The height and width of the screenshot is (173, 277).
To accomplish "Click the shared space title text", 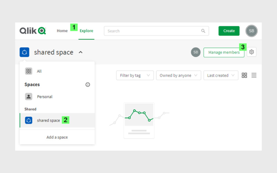I will point(54,52).
